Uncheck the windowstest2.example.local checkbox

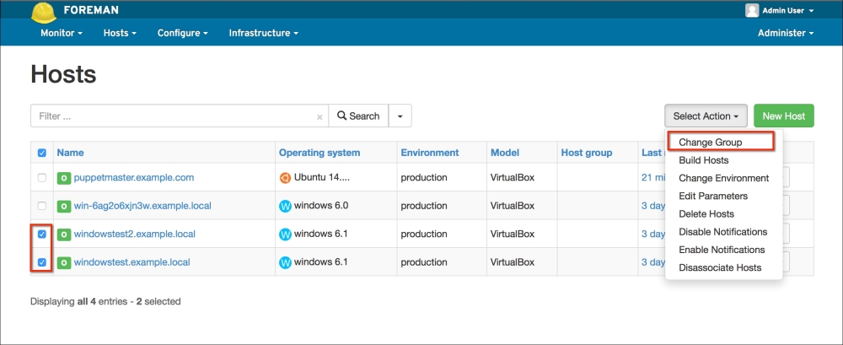(42, 234)
